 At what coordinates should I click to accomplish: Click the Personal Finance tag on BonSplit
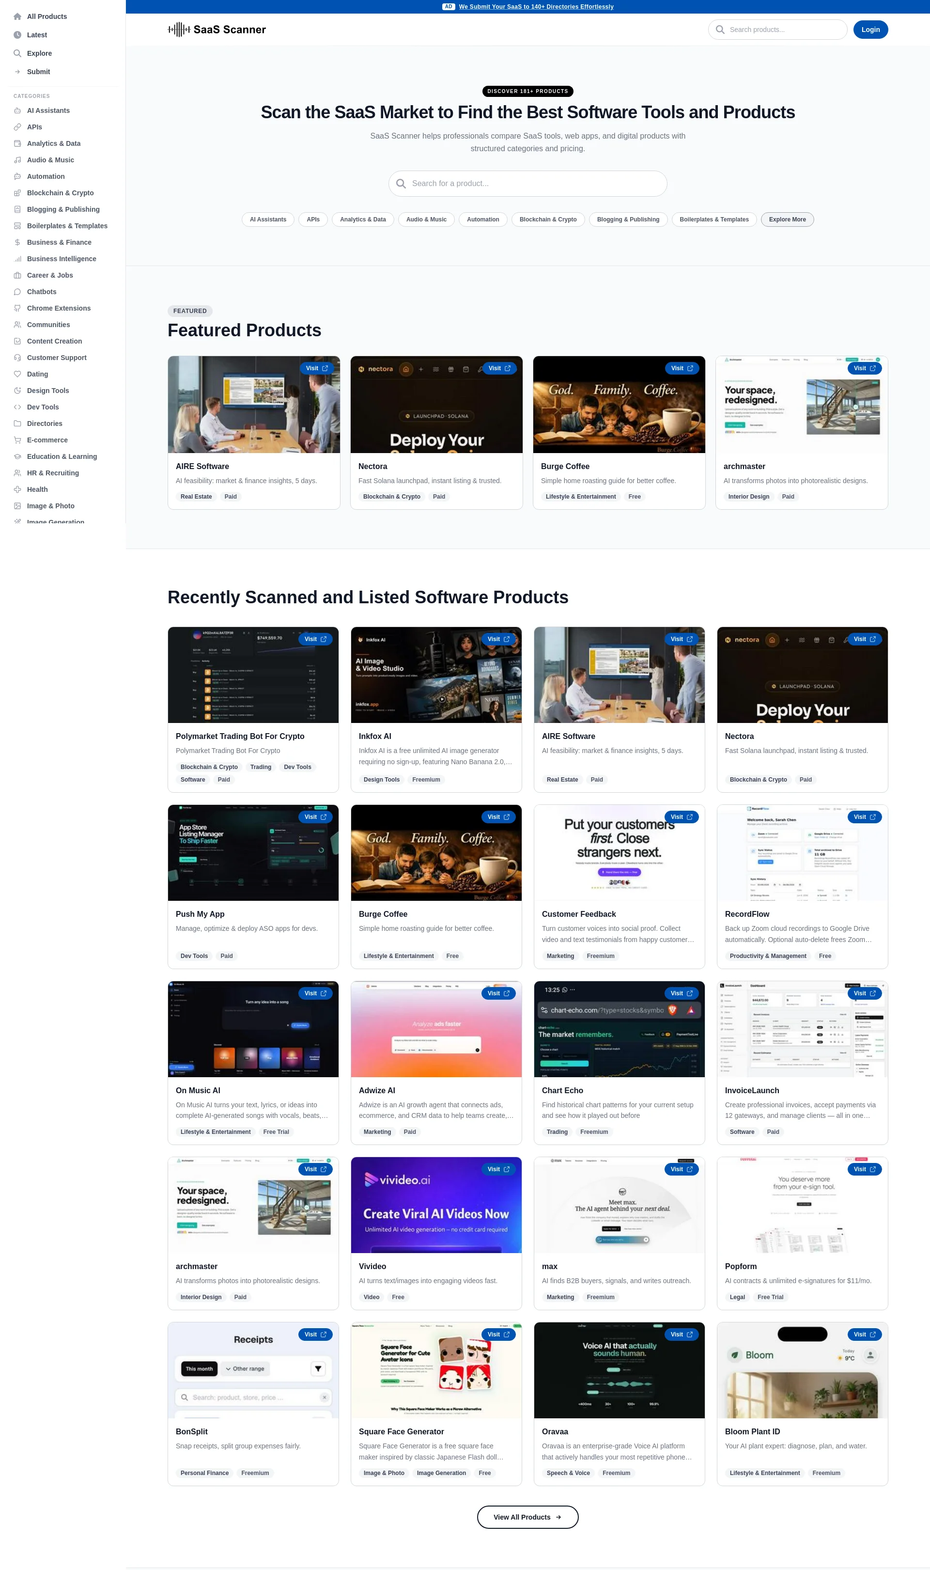205,1473
